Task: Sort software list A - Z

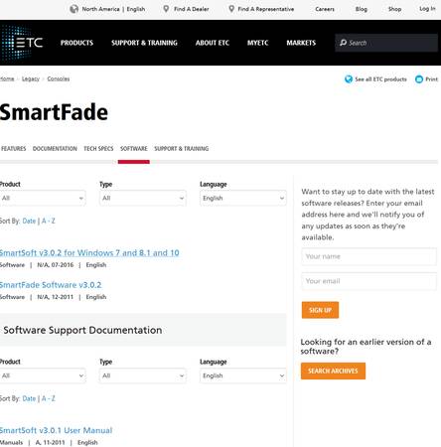Action: [x=49, y=221]
